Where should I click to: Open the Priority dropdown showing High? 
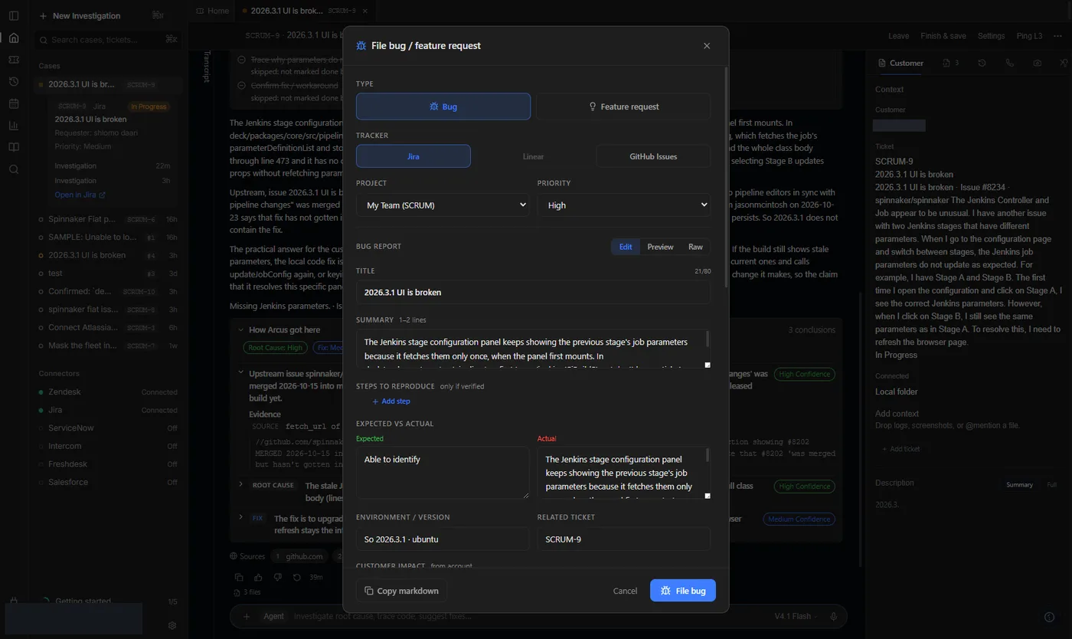coord(624,205)
